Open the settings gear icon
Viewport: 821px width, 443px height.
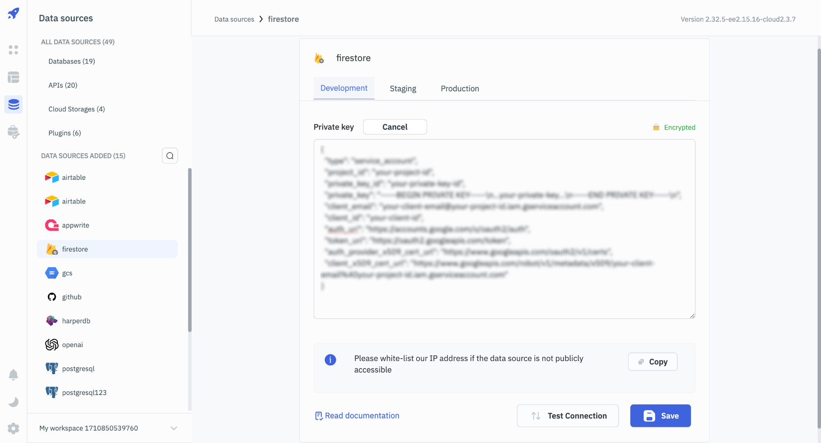[14, 429]
